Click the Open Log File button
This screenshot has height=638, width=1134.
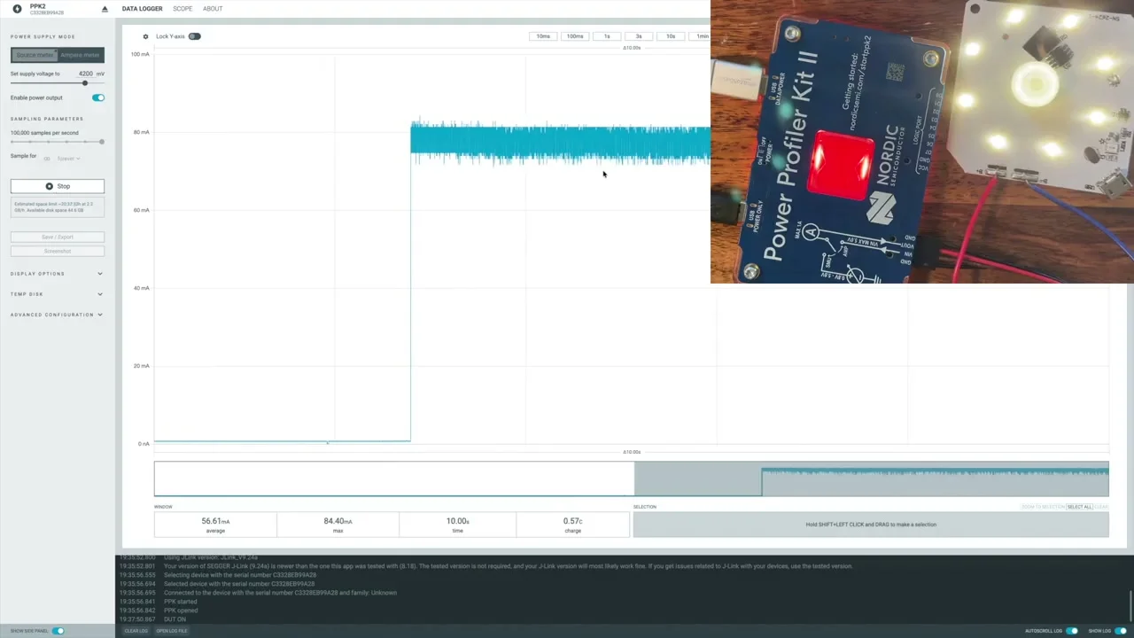(172, 631)
